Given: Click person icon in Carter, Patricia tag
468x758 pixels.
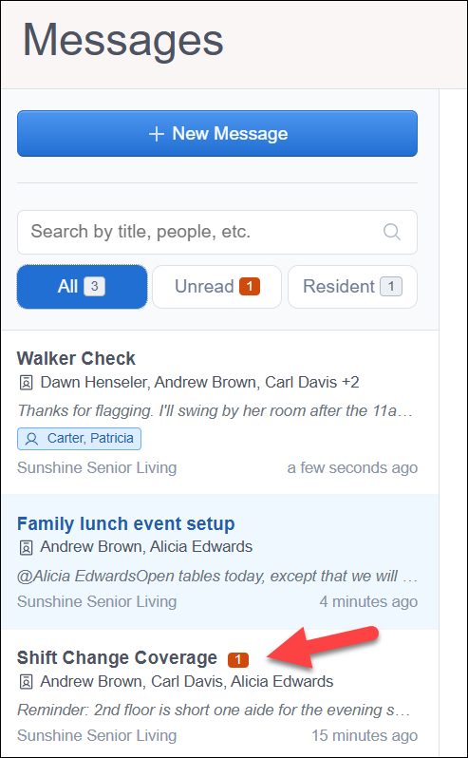Looking at the screenshot, I should [x=32, y=439].
